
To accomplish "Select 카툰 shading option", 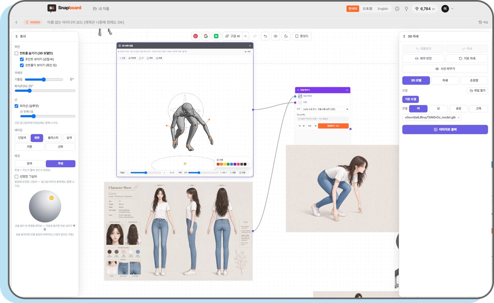I will click(29, 147).
